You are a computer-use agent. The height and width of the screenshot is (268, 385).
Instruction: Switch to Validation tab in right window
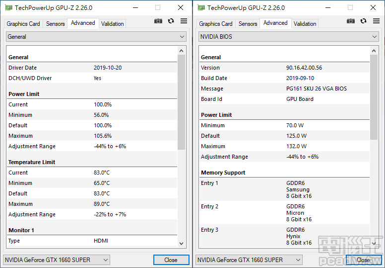point(305,24)
